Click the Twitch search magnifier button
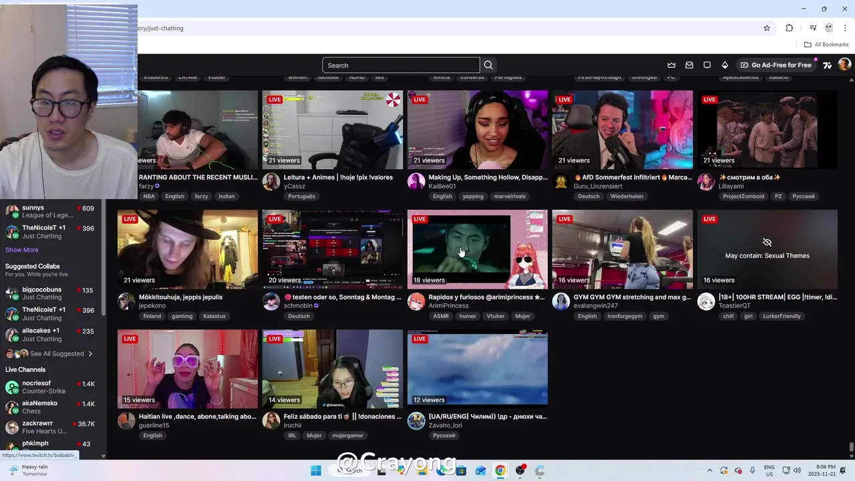The width and height of the screenshot is (855, 481). click(488, 65)
